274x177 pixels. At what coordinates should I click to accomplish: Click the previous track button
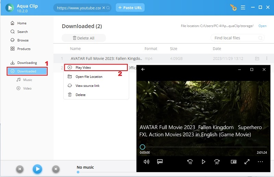coord(20,169)
